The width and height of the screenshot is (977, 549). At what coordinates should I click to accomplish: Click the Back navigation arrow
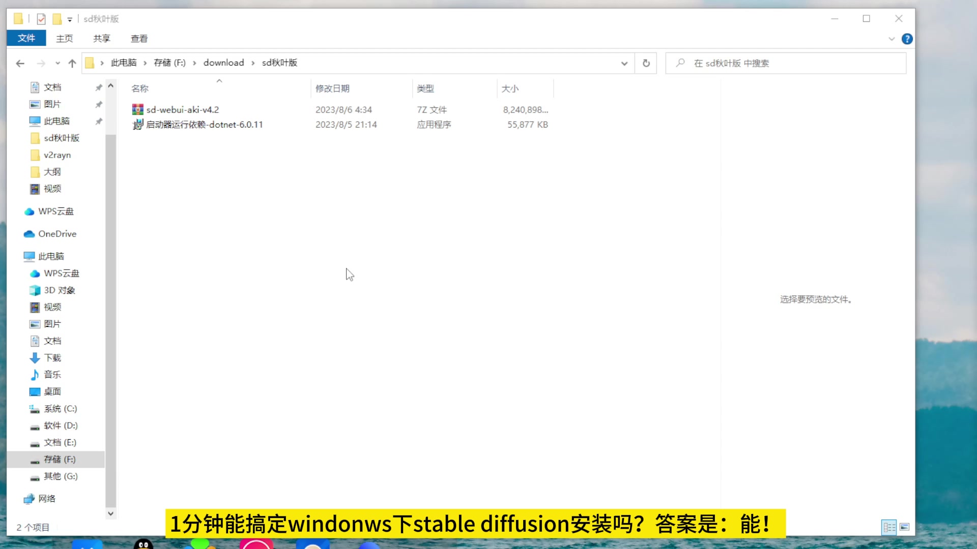[20, 64]
